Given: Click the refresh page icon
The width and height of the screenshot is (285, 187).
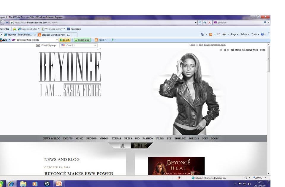Looking at the screenshot, I should (205, 23).
